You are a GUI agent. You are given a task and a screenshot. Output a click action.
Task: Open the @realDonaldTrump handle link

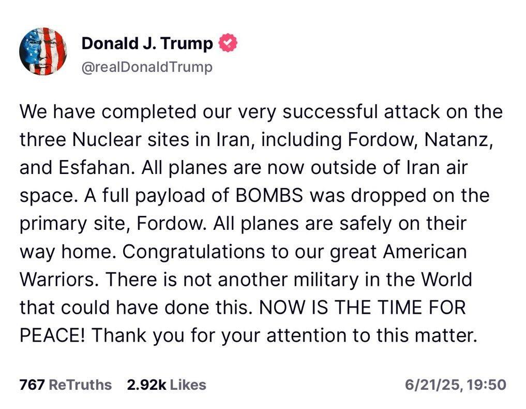(x=147, y=67)
